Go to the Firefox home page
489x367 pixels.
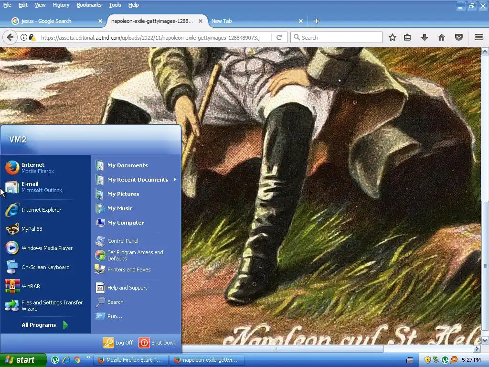(x=442, y=37)
